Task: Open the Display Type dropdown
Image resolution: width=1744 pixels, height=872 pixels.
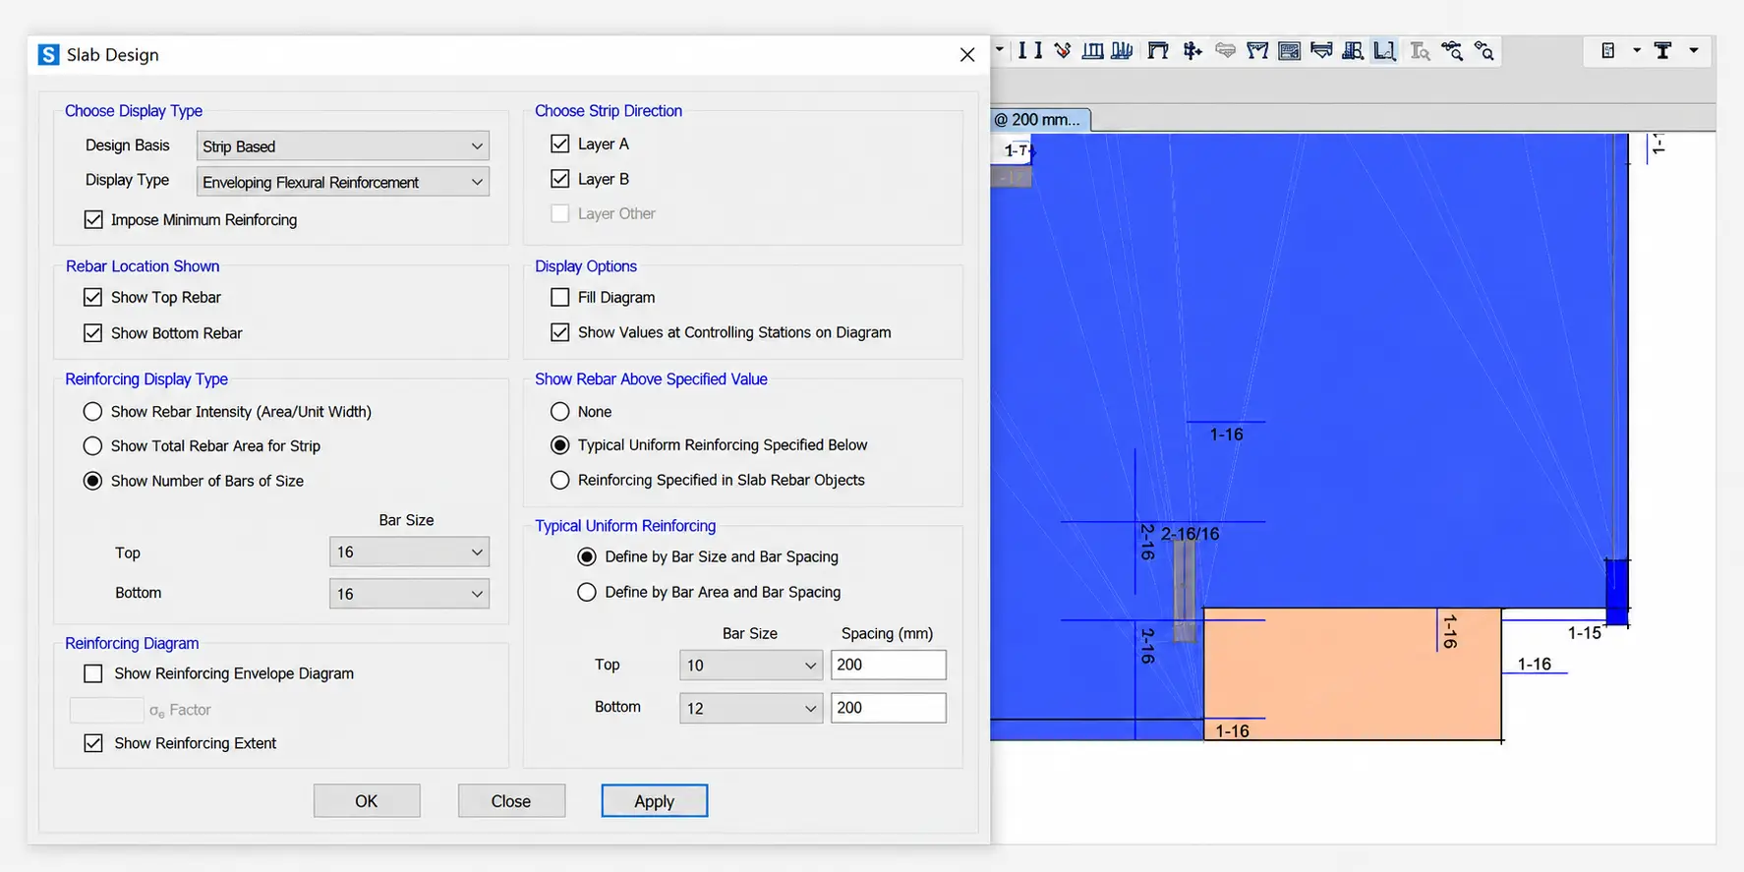Action: pos(343,182)
